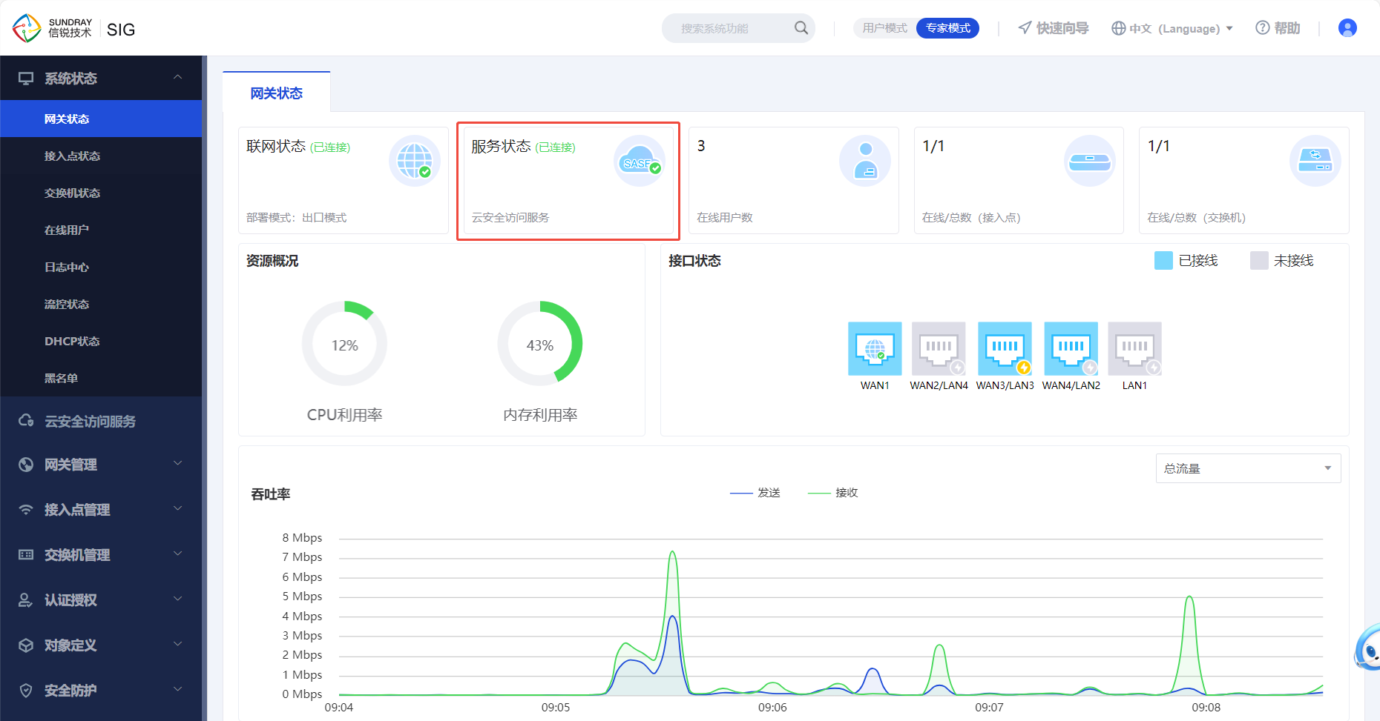The height and width of the screenshot is (721, 1380).
Task: Click the object definition cube icon
Action: [26, 645]
